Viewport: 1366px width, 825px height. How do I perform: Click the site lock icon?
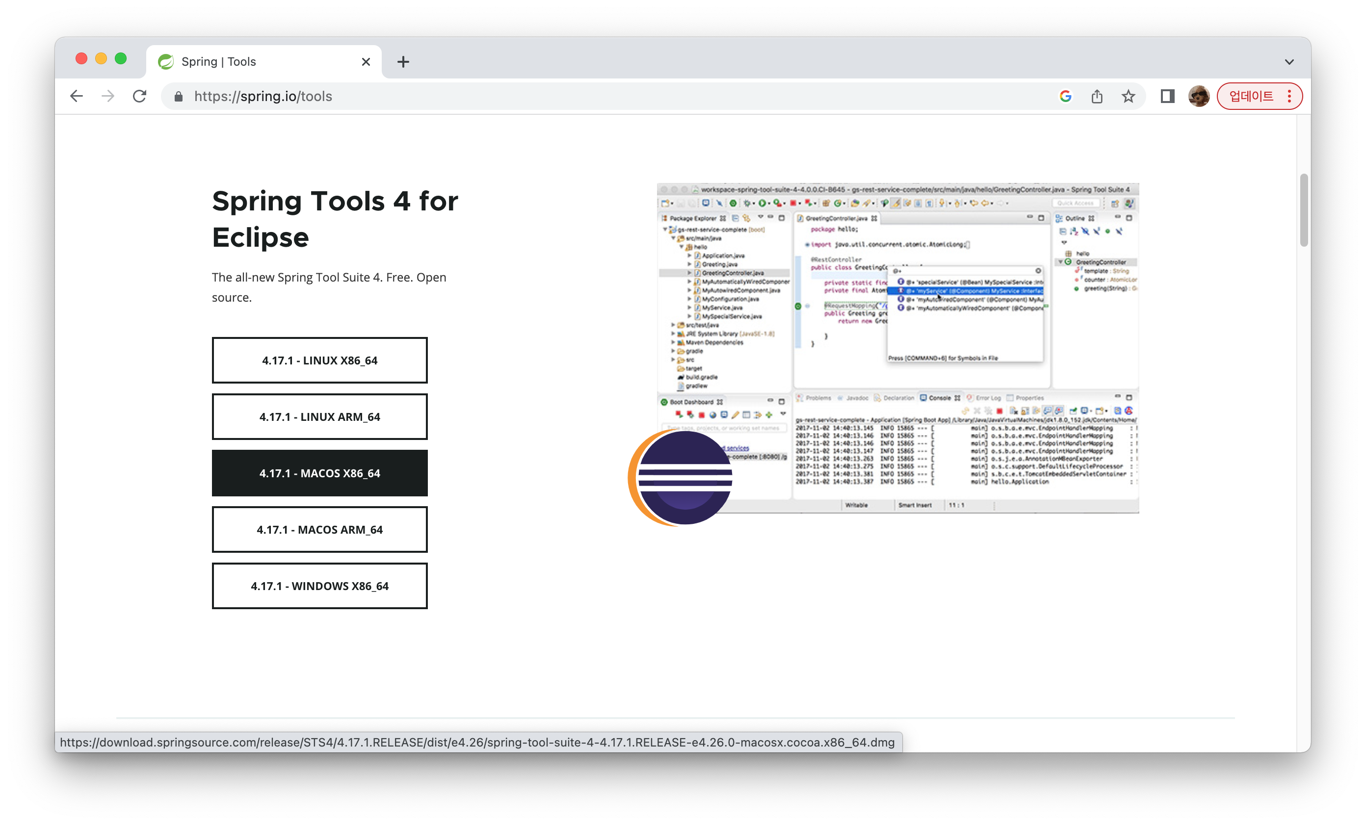pos(179,97)
